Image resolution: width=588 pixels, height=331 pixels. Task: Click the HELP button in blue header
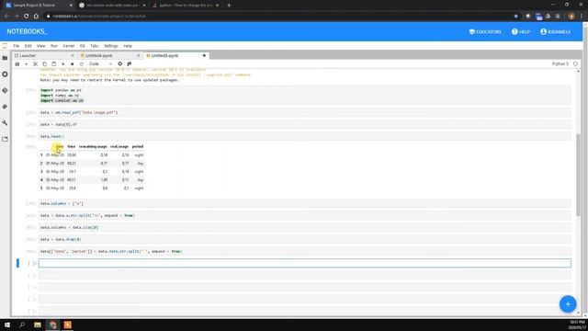[521, 32]
